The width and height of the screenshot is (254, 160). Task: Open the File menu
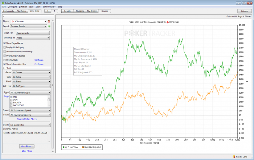[x=4, y=7]
